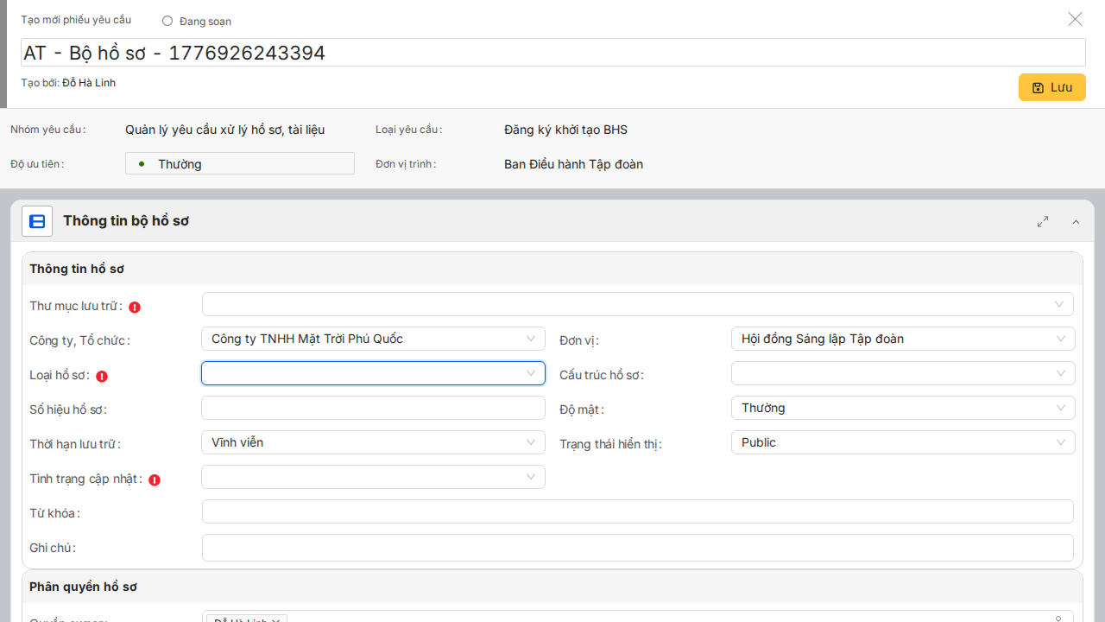Change the Độ mật dropdown value
This screenshot has height=622, width=1105.
[902, 408]
